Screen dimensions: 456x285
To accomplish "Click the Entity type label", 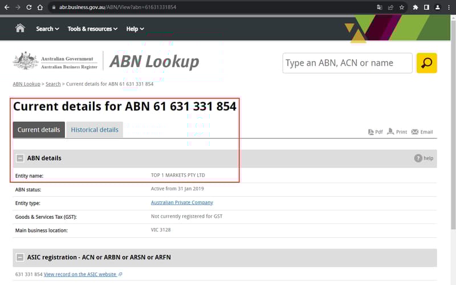I will pos(27,203).
